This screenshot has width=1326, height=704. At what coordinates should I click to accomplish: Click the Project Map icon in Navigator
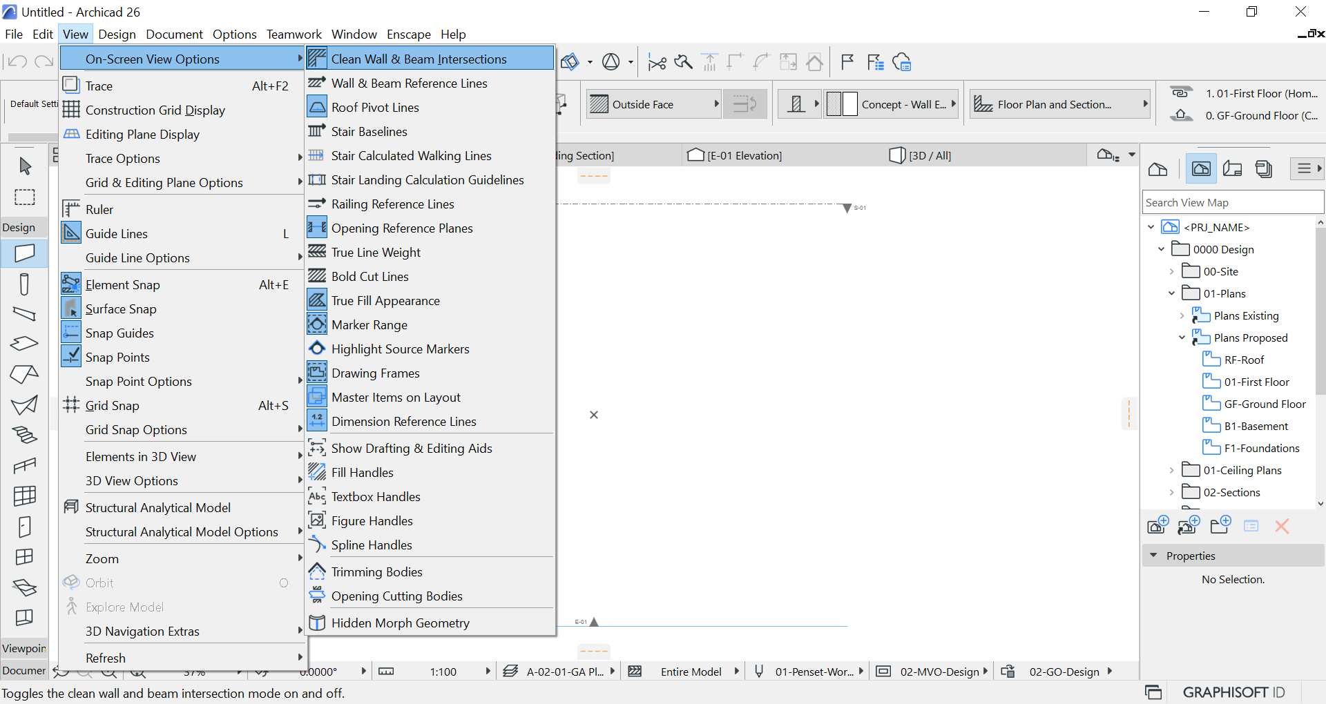pos(1158,169)
